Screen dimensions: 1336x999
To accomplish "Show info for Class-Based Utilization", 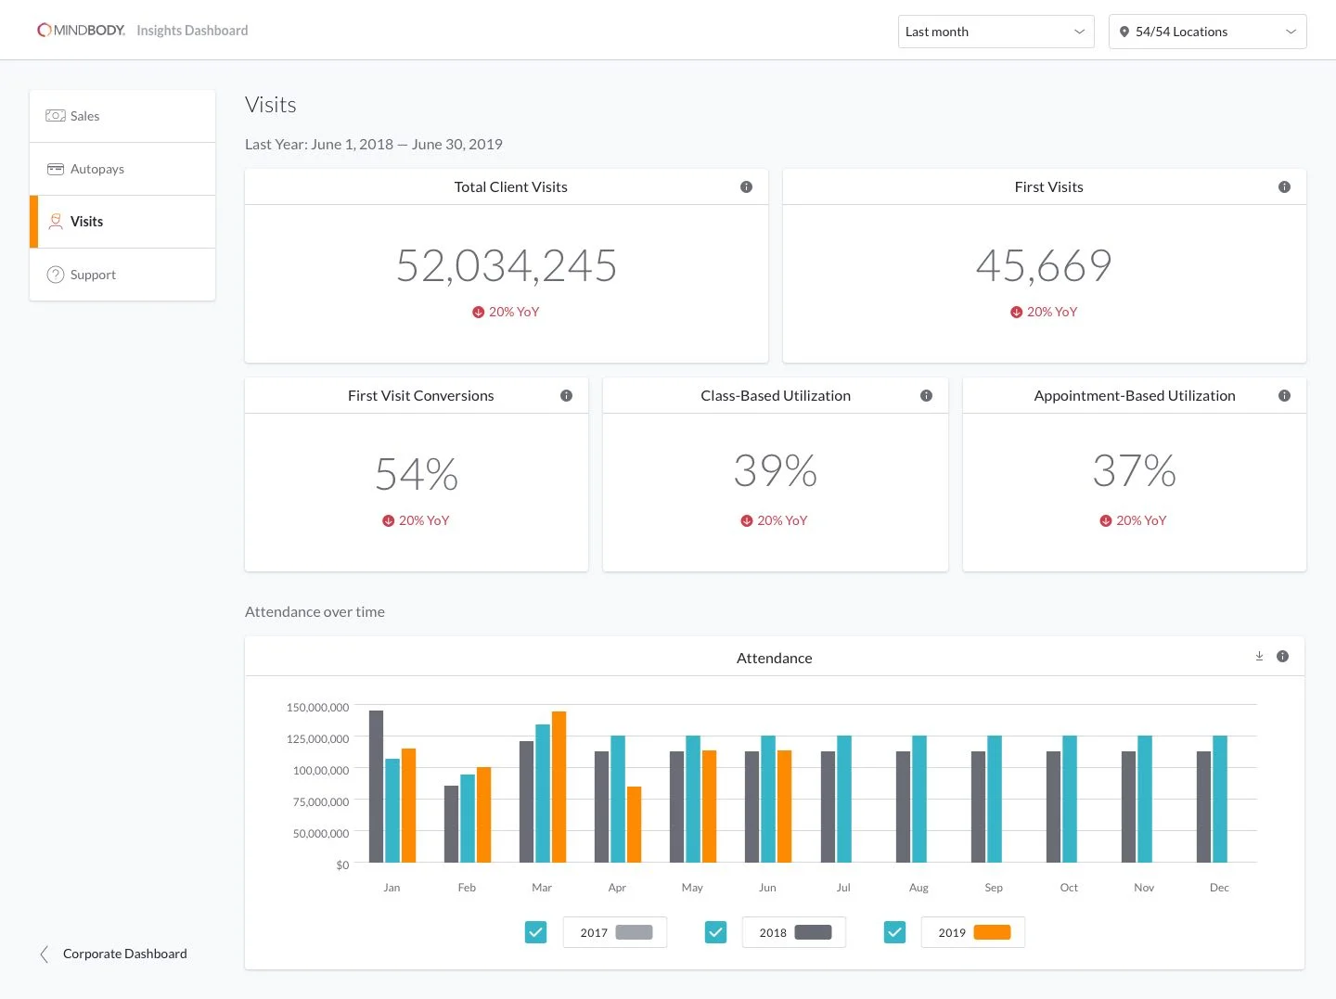I will tap(926, 396).
